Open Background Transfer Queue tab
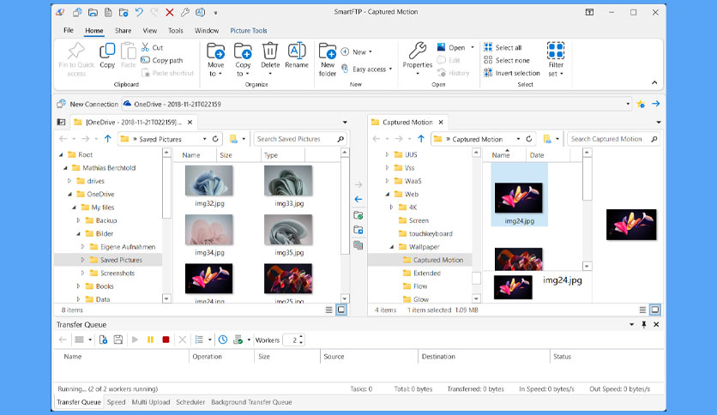717x415 pixels. 251,402
